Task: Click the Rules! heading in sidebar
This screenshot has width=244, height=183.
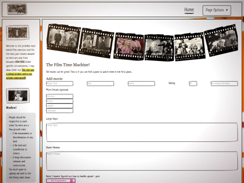Action: [x=11, y=108]
